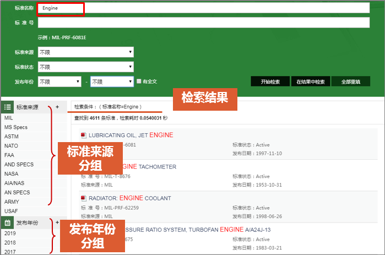Filter results by NATO source
This screenshot has width=385, height=255.
coord(11,146)
